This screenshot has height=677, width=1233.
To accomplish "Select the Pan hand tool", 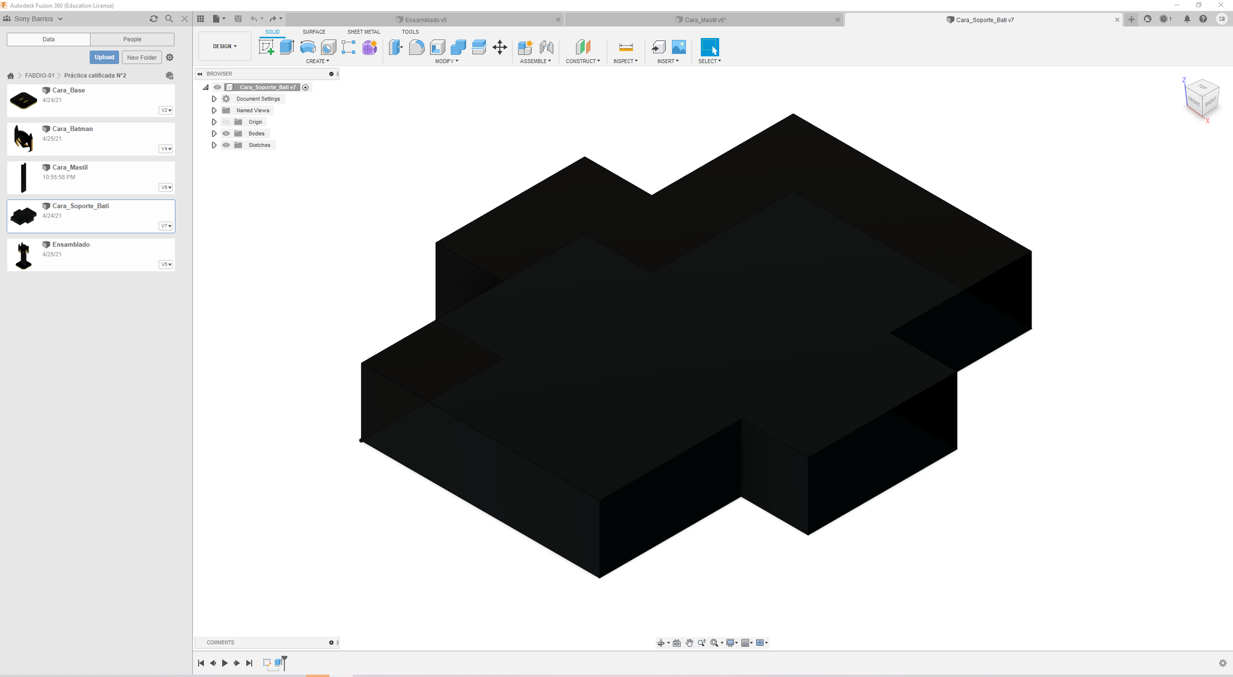I will (x=689, y=643).
